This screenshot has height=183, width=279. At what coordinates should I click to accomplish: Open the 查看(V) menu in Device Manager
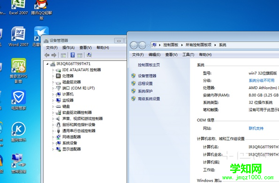point(86,47)
